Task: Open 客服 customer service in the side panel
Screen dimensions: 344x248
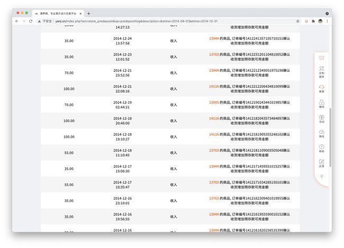Action: pos(321,89)
